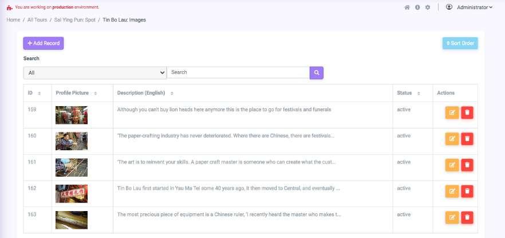Viewport: 505px width, 238px height.
Task: Click active status of record 161
Action: 404,162
